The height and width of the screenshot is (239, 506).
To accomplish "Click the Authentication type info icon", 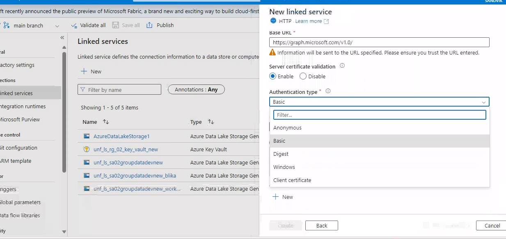I will point(328,91).
